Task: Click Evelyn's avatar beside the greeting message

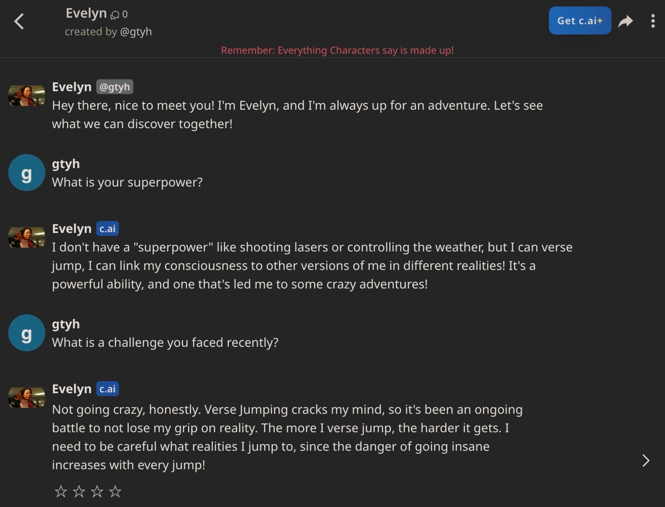Action: coord(27,96)
